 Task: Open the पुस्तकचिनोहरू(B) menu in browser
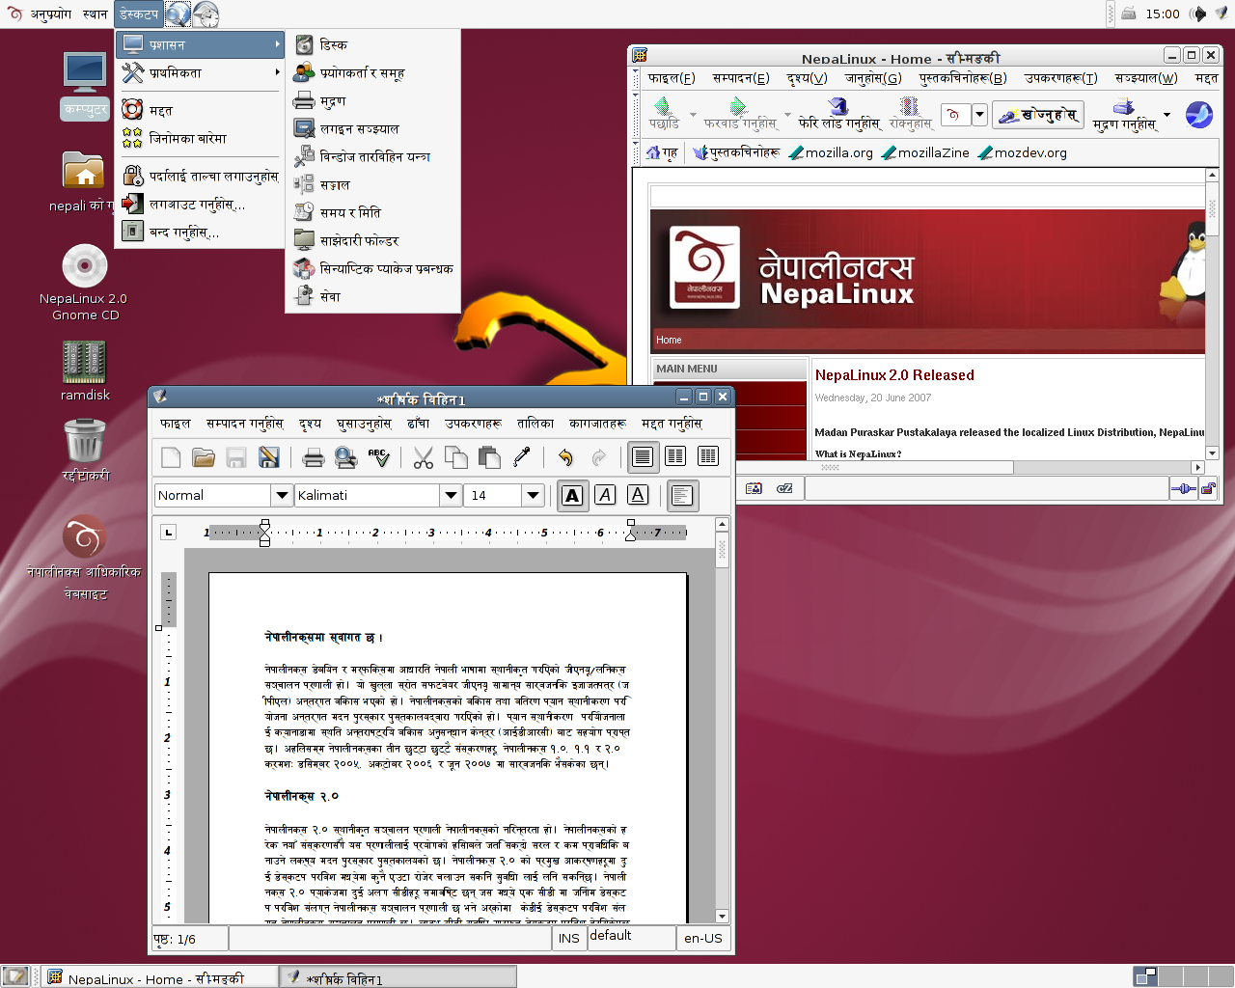(963, 78)
